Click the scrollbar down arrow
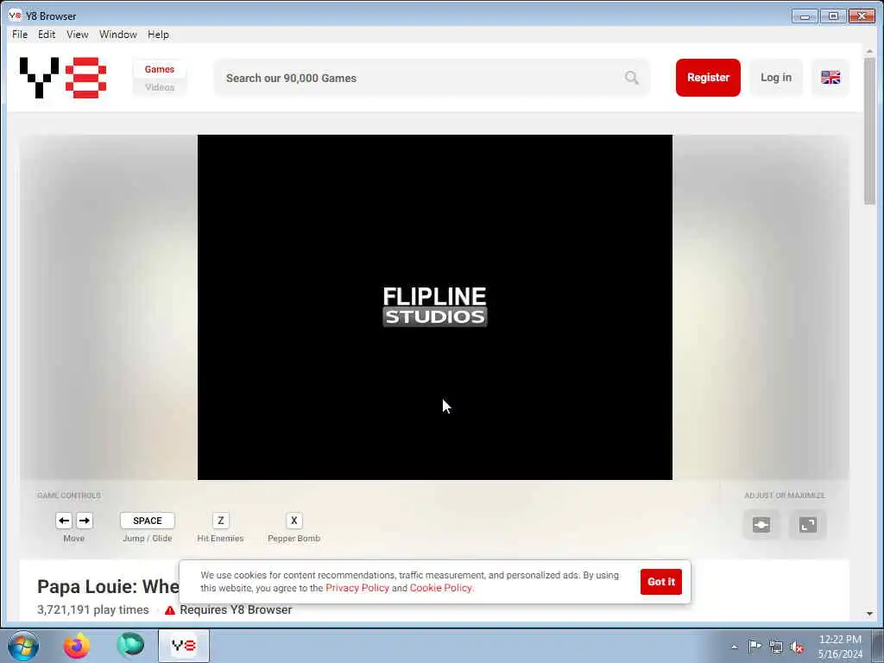The image size is (884, 663). click(x=869, y=614)
